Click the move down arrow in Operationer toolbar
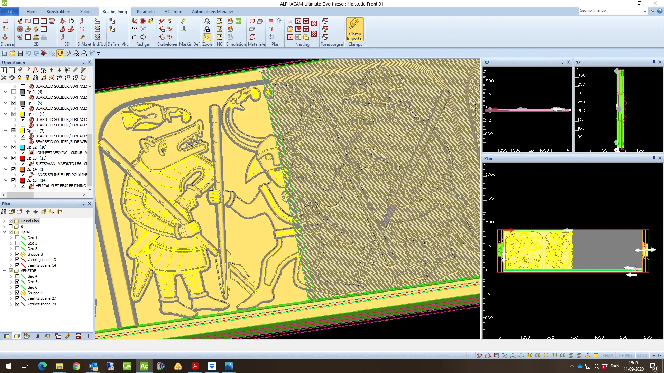 point(59,70)
